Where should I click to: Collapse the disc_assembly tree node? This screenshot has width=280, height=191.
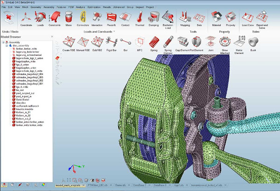coord(7,46)
